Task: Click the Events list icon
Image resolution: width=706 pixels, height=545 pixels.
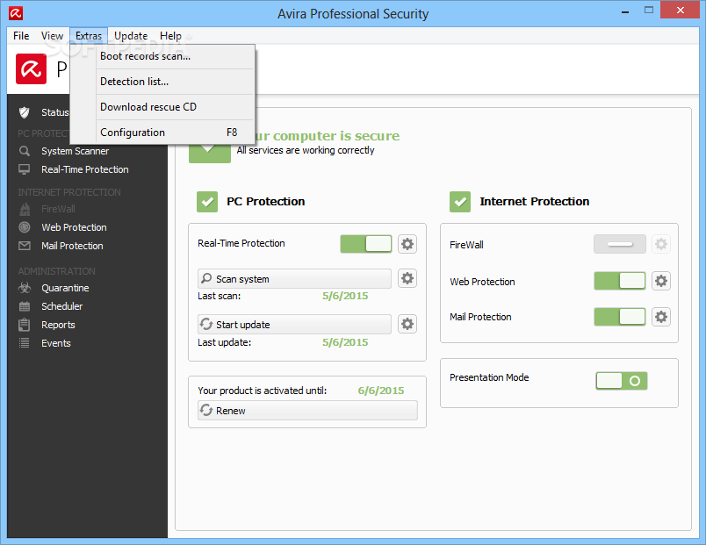Action: [x=25, y=343]
